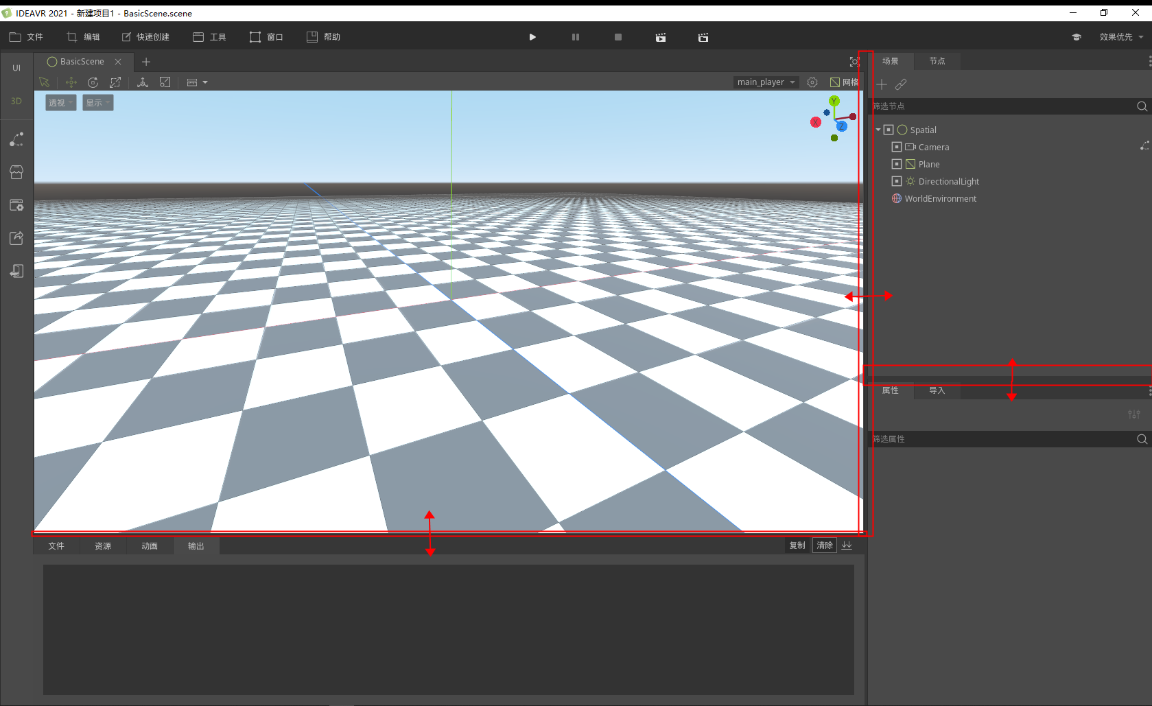
Task: Open the 工具 menu
Action: point(209,37)
